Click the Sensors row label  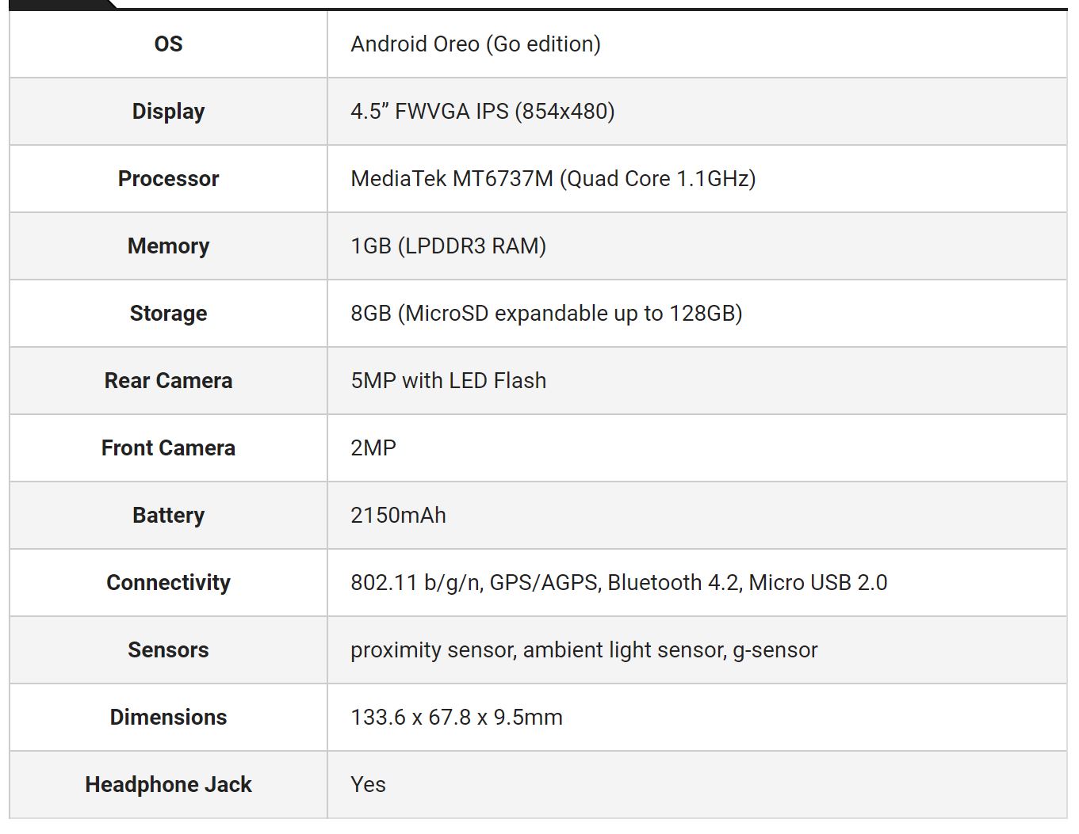[x=168, y=649]
